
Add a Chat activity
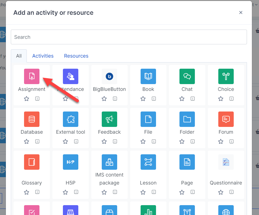point(187,76)
